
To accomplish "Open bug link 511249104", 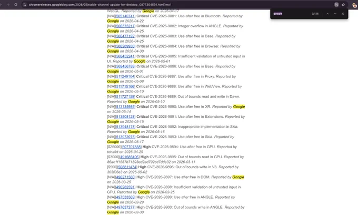I will click(x=125, y=76).
